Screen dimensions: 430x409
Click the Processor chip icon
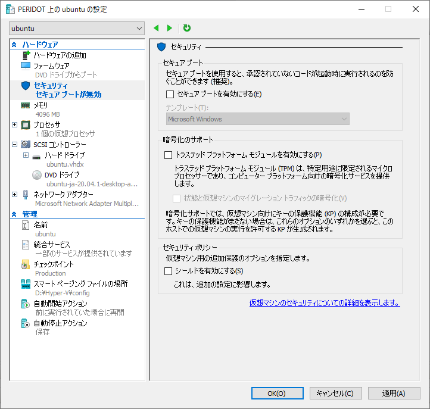point(26,125)
